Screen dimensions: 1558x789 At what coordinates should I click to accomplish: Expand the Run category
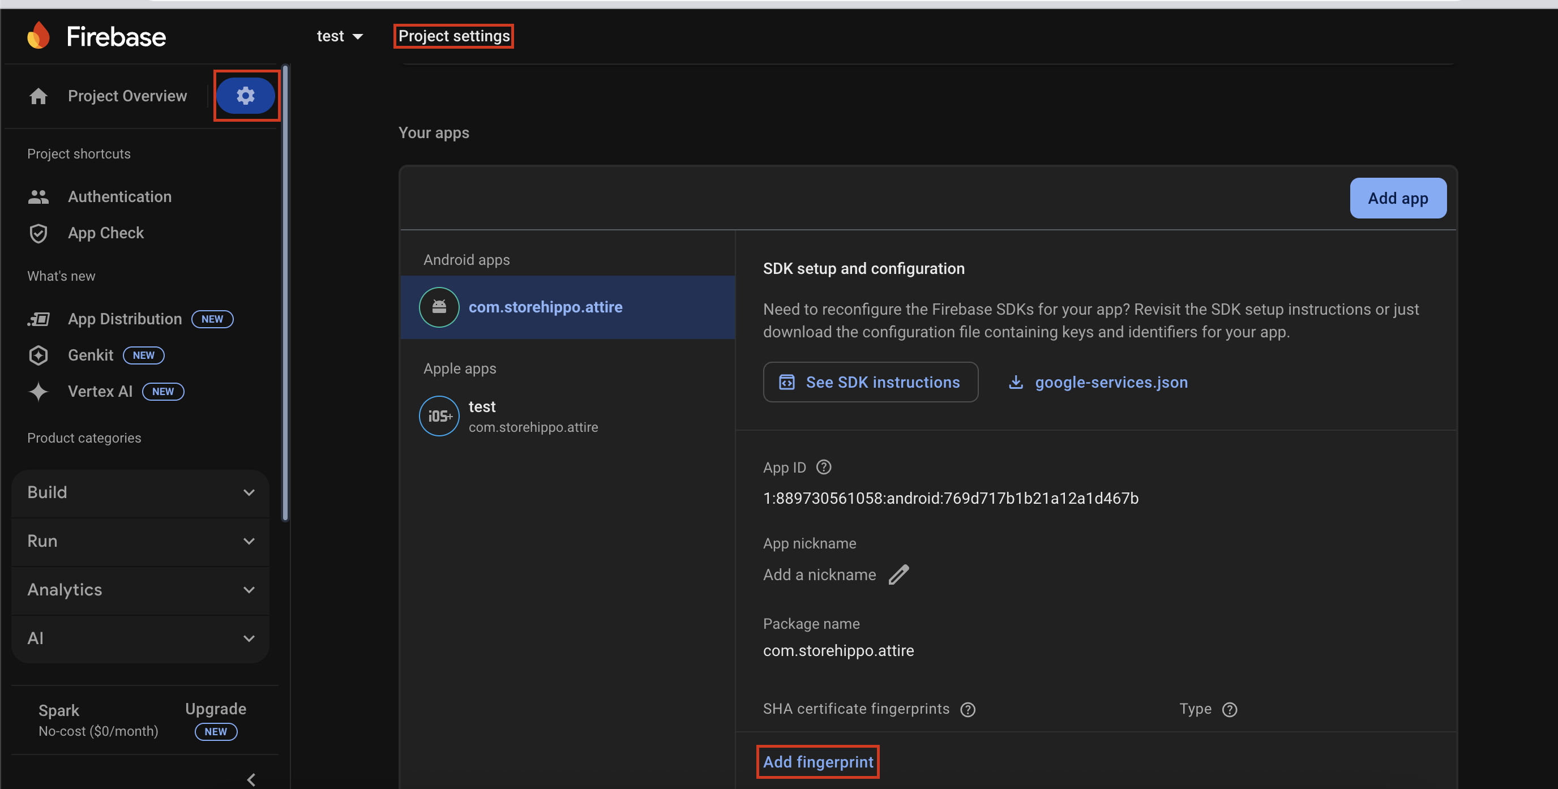coord(140,541)
